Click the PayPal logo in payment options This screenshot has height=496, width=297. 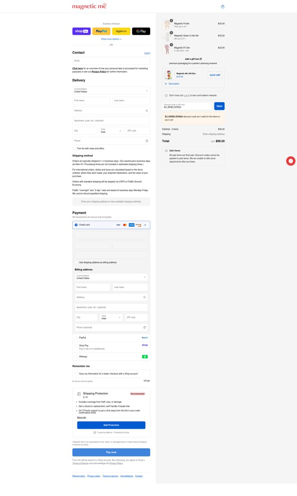click(x=145, y=338)
